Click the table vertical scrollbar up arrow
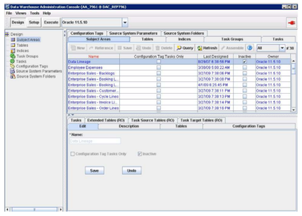The width and height of the screenshot is (302, 216). (x=294, y=61)
